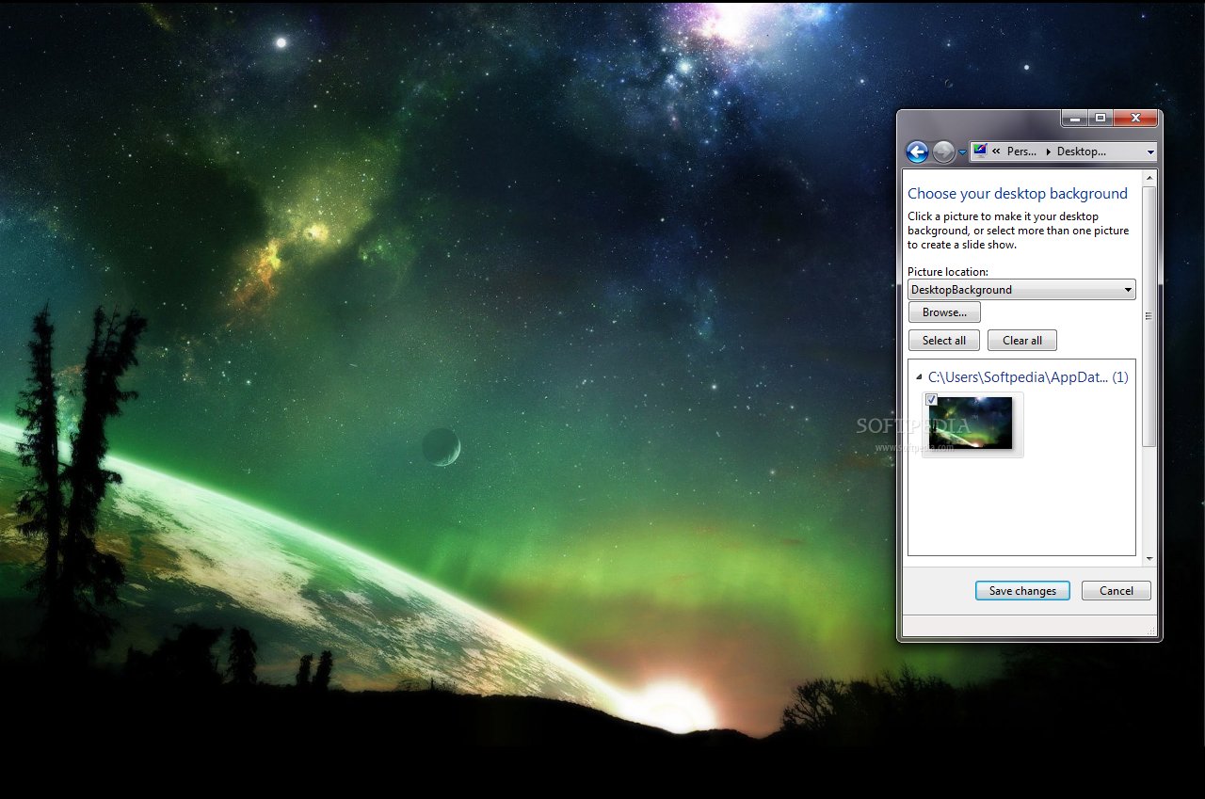Click the Clear all button
The image size is (1205, 799).
click(1022, 341)
